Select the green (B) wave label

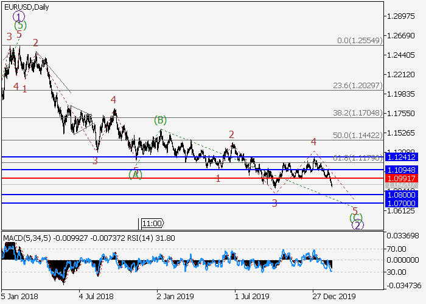click(161, 120)
